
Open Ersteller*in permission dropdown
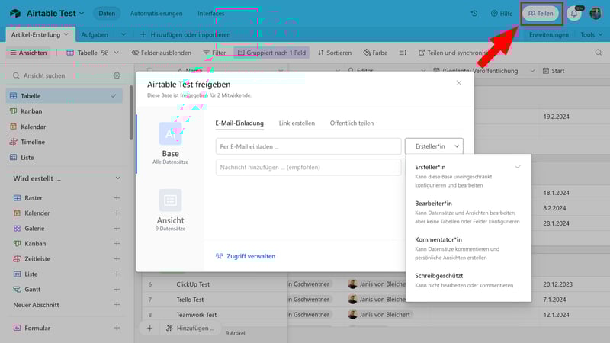[x=434, y=146]
